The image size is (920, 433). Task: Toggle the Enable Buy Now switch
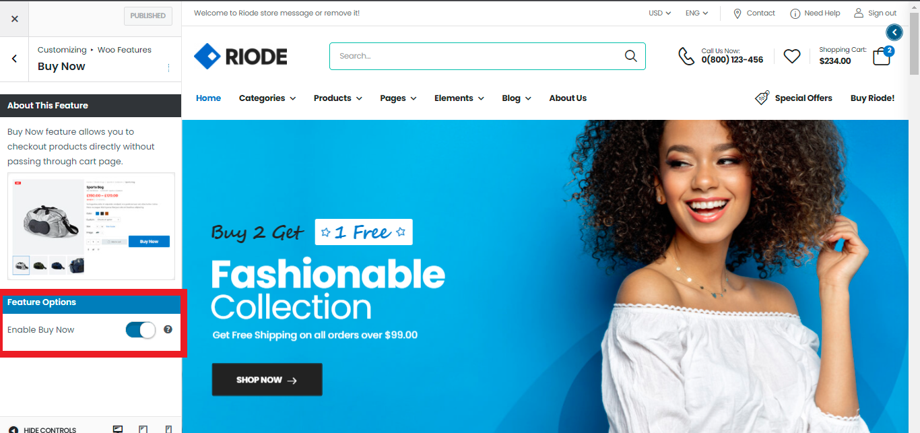click(x=140, y=329)
